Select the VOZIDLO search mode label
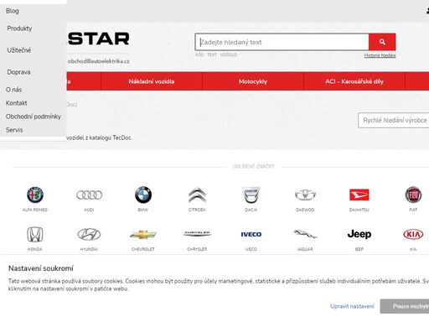 (x=229, y=55)
